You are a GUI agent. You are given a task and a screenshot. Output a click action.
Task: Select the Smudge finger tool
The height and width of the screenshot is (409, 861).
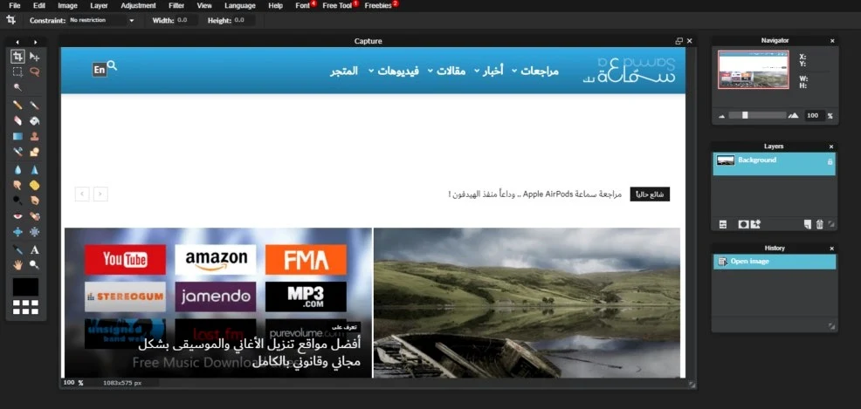click(x=17, y=185)
